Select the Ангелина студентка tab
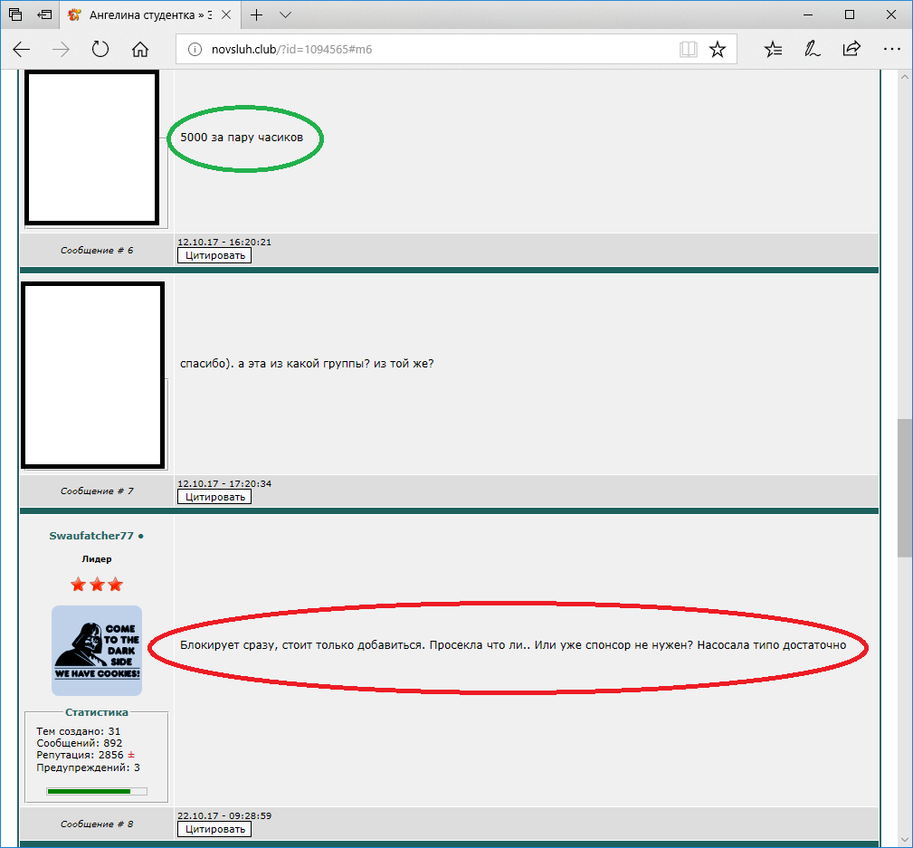 point(145,15)
